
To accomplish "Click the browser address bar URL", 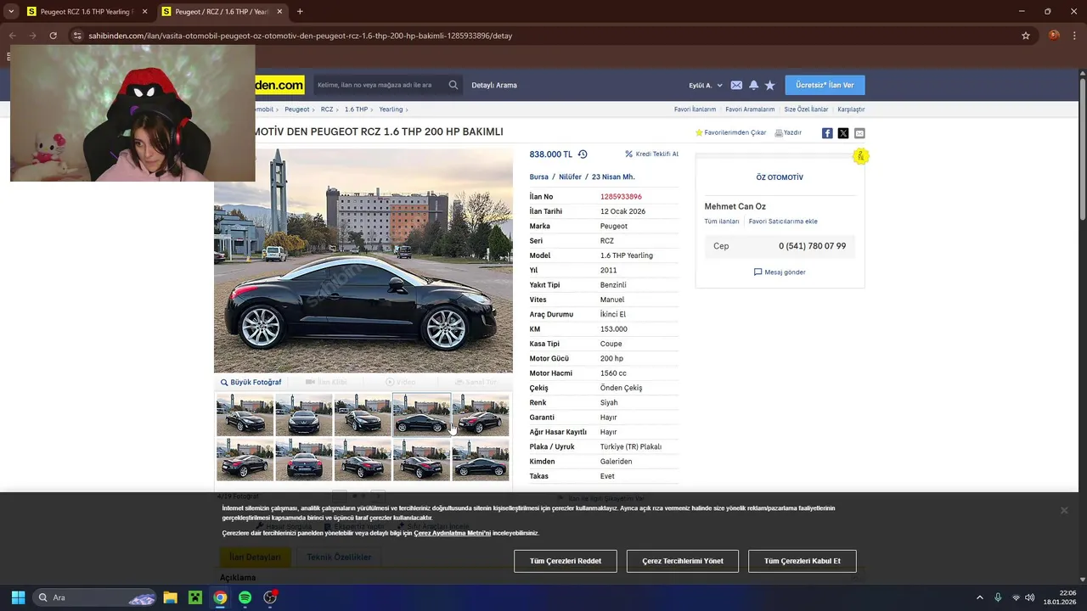I will [x=301, y=36].
